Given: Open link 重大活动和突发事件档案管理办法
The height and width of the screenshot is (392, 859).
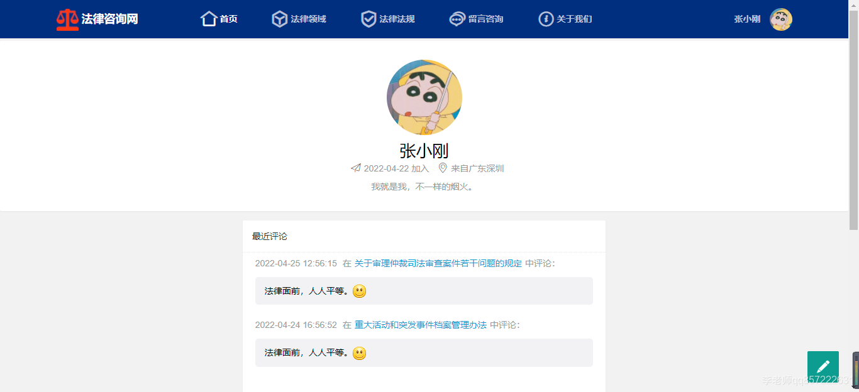Looking at the screenshot, I should coord(421,325).
